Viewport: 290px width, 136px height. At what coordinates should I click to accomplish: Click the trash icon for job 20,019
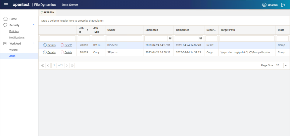tap(62, 52)
